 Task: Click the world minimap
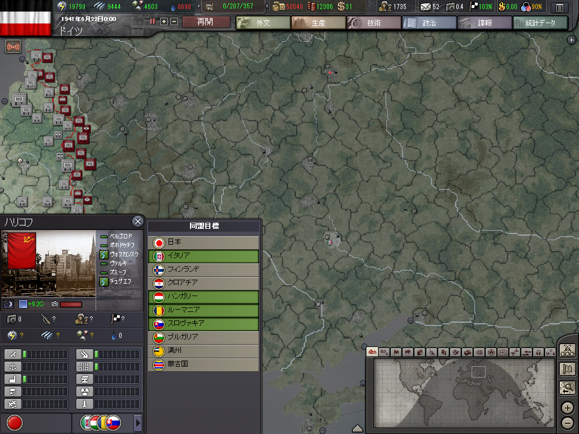[x=464, y=393]
